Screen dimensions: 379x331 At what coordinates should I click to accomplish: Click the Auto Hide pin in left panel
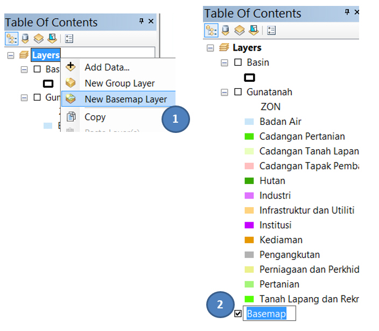[x=142, y=22]
